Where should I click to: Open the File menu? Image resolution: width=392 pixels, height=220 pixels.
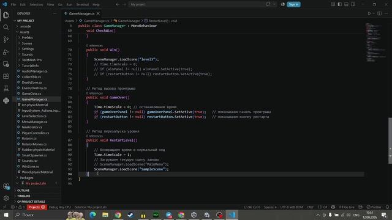[13, 4]
